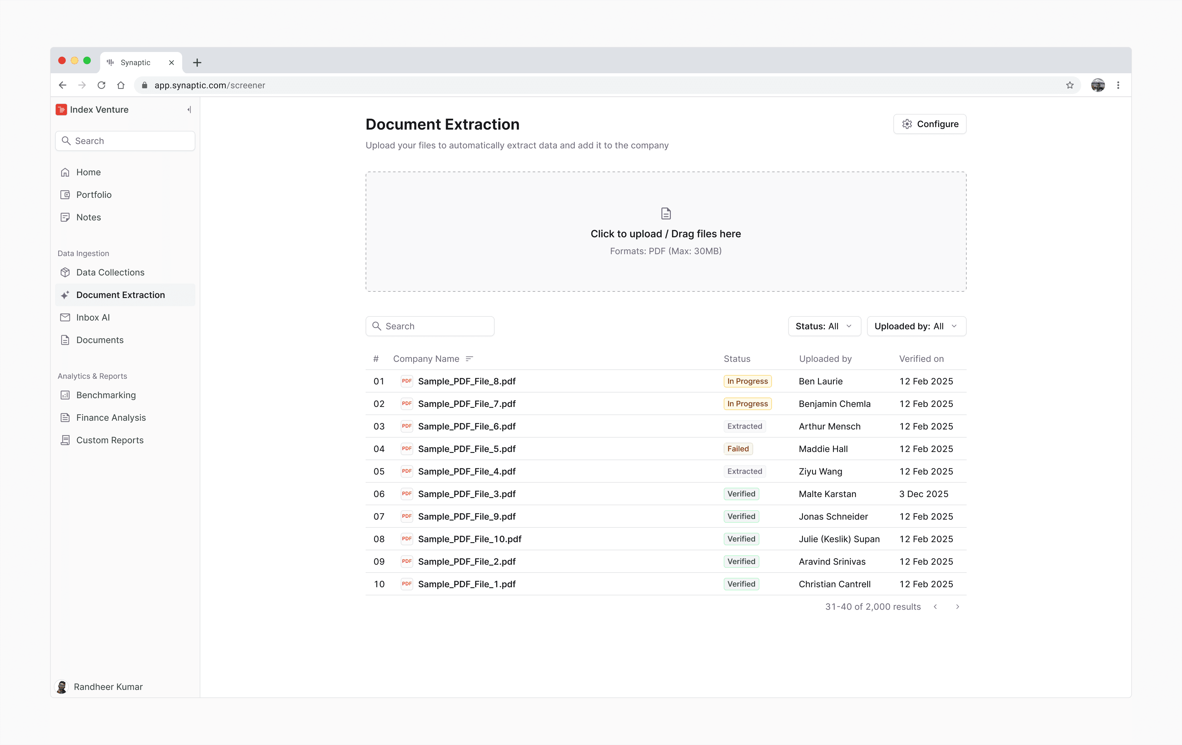Click PDF icon of Sample_PDF_File_10.pdf
This screenshot has height=745, width=1182.
pyautogui.click(x=407, y=539)
